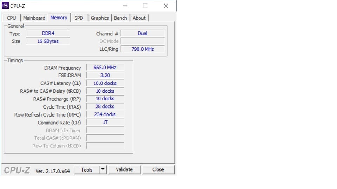
Task: Click the empty DRAM Idle Timer field
Action: 105,130
